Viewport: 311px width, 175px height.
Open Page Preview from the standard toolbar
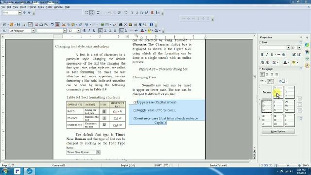pos(46,24)
